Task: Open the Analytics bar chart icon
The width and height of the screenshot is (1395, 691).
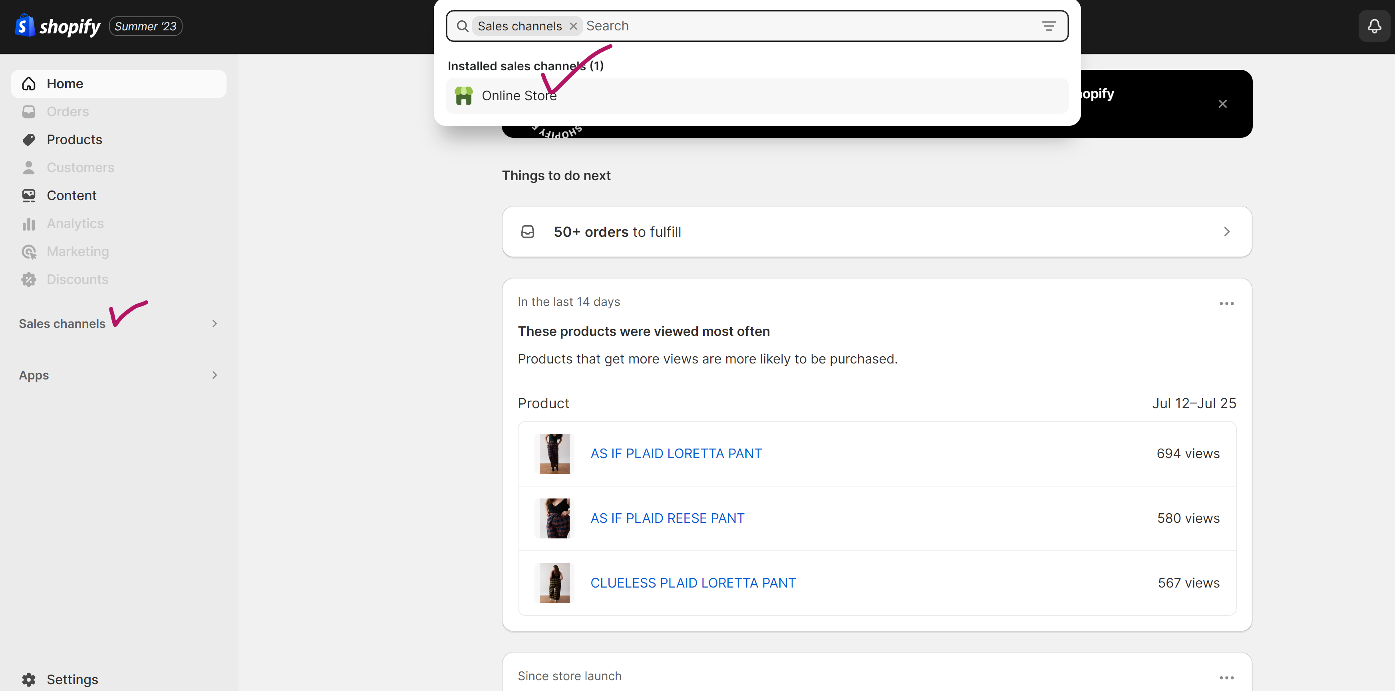Action: (x=29, y=223)
